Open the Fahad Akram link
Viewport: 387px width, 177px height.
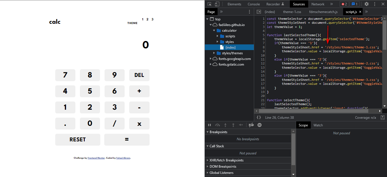[123, 158]
